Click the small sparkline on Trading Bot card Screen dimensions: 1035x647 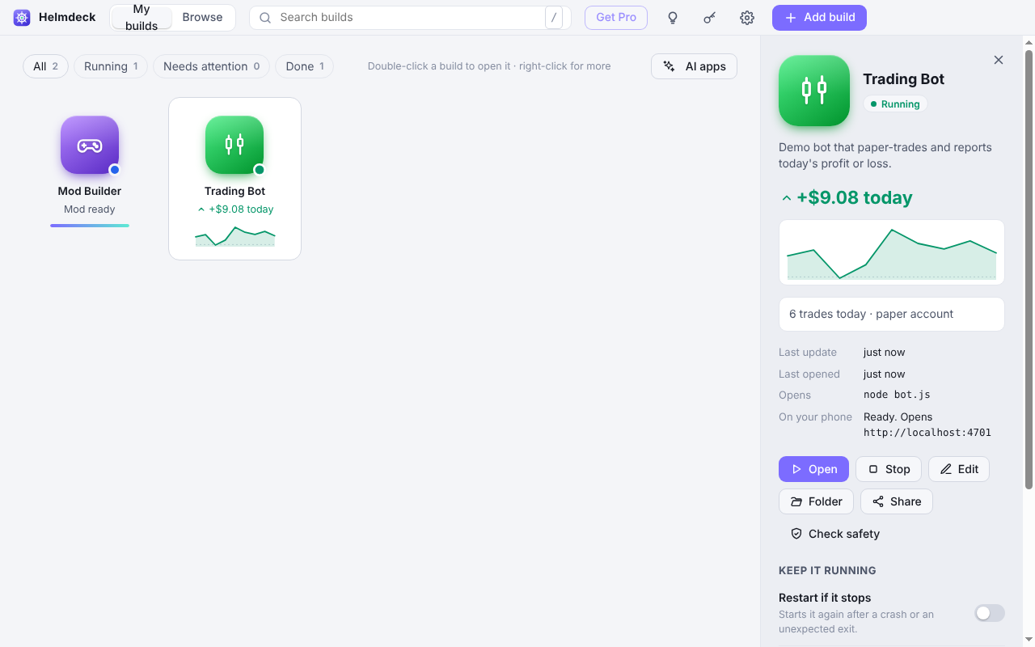coord(234,236)
